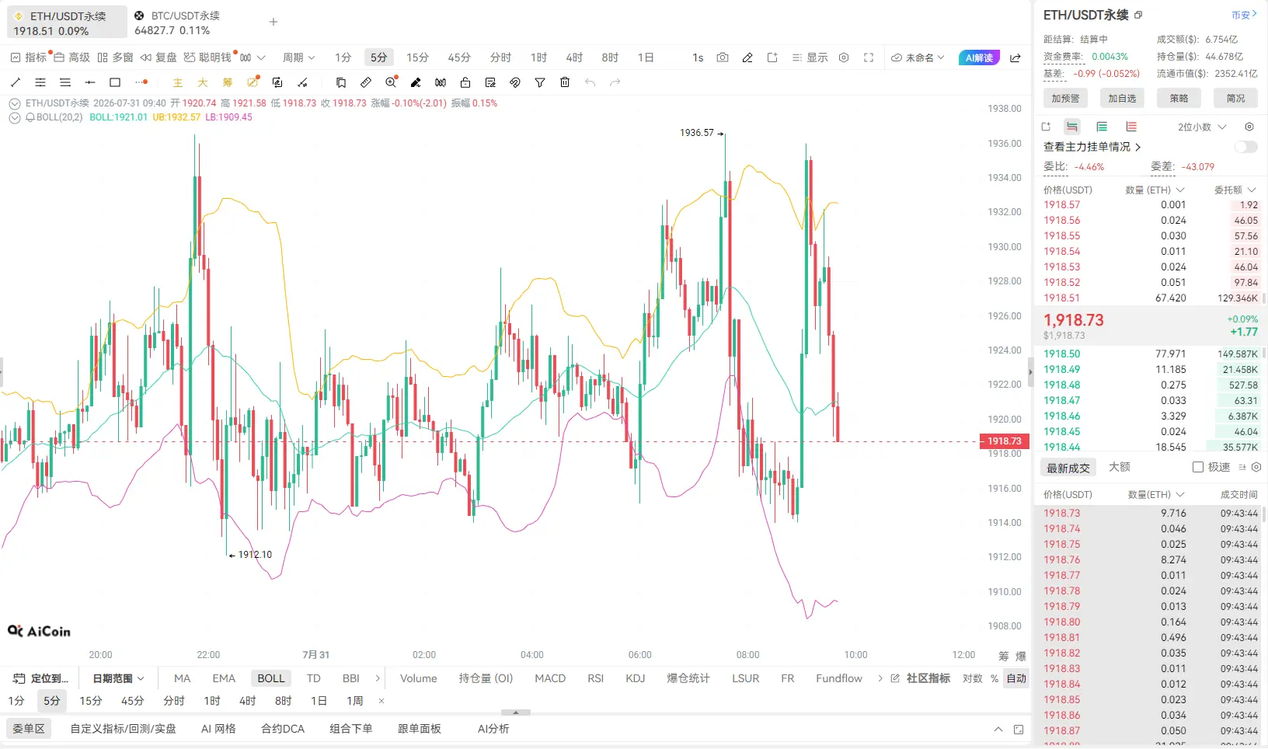Click bid price 1918.50 in order book

[x=1061, y=354]
